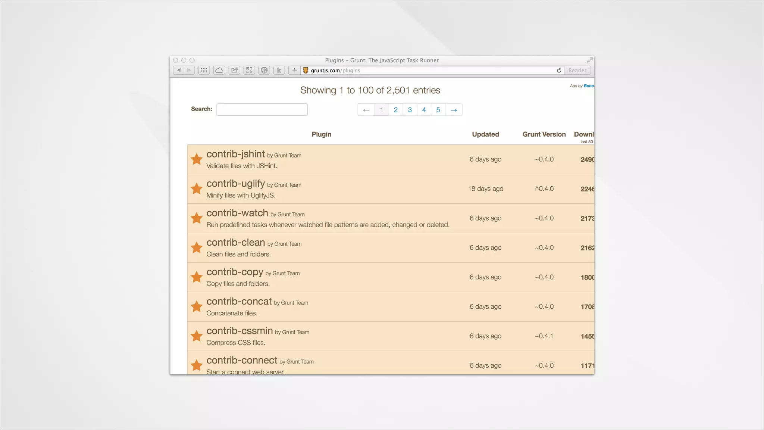
Task: Click '18 days ago' in contrib-uglify row
Action: pyautogui.click(x=486, y=188)
